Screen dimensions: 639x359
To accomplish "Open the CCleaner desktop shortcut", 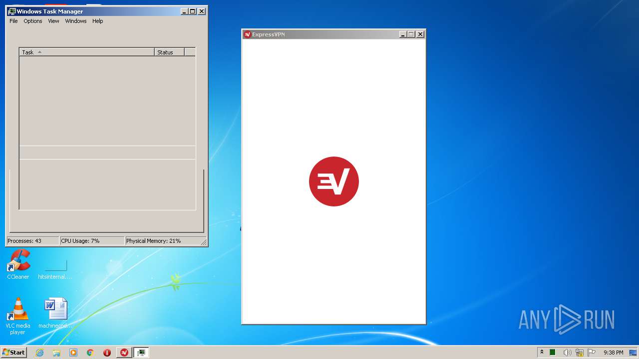I will point(18,264).
